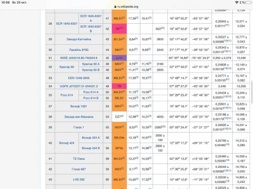
Task: Open the Лакайль 8760 link
Action: (x=79, y=50)
